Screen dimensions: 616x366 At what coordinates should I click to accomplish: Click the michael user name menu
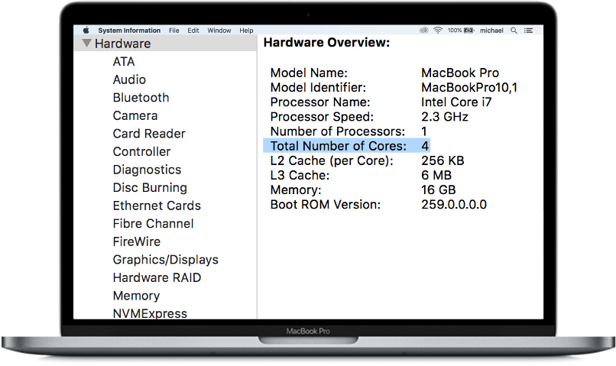pyautogui.click(x=491, y=31)
